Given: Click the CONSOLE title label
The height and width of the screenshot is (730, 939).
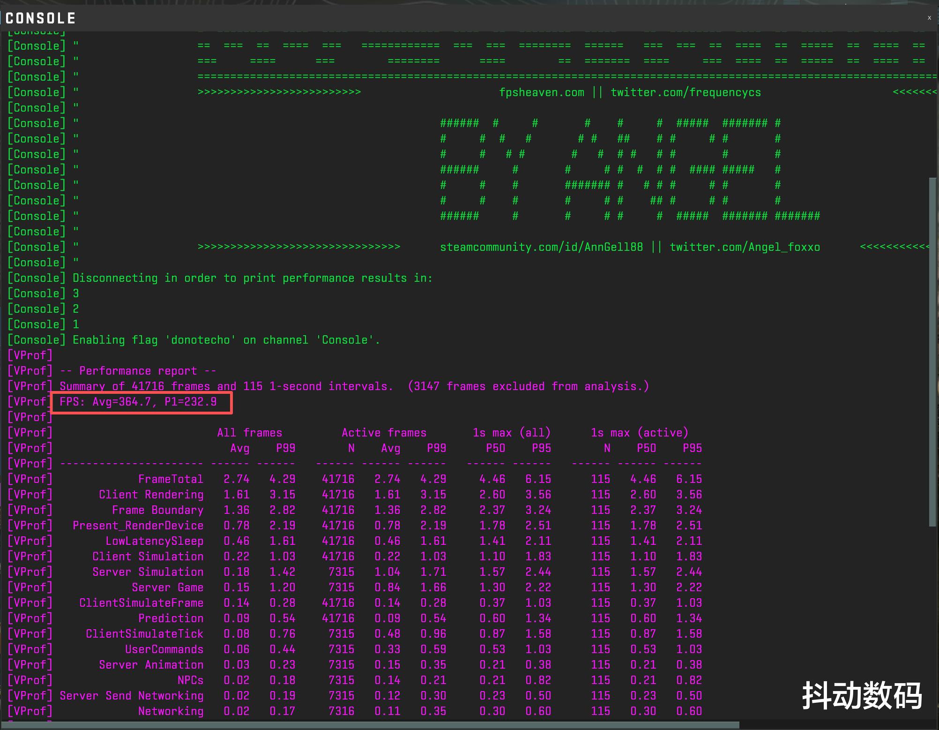Looking at the screenshot, I should point(40,18).
